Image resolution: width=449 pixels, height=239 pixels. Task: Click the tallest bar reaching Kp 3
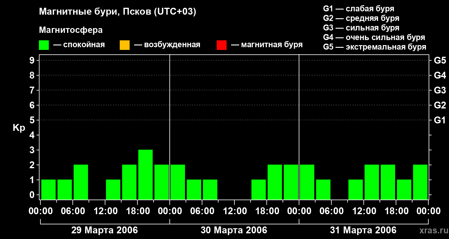click(145, 174)
